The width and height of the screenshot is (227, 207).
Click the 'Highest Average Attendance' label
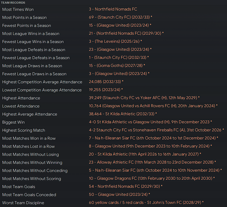tap(30, 114)
